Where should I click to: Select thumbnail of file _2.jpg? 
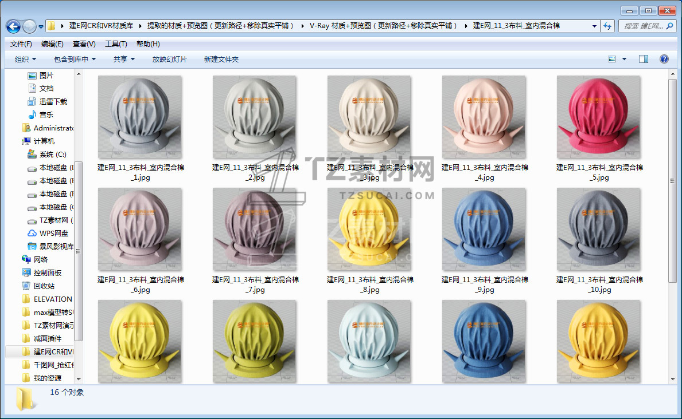(x=255, y=117)
